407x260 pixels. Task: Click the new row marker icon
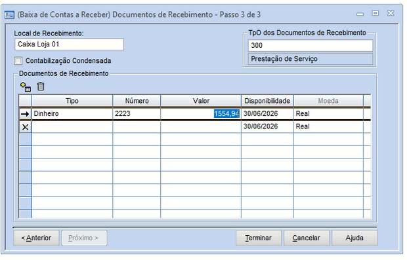(x=25, y=127)
